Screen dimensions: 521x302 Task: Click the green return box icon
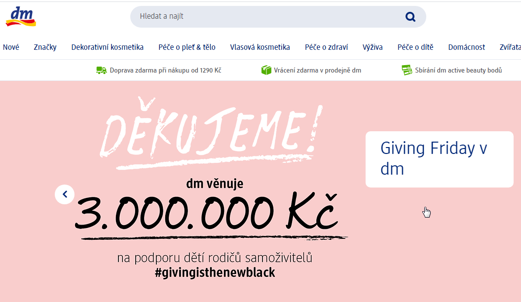tap(266, 70)
